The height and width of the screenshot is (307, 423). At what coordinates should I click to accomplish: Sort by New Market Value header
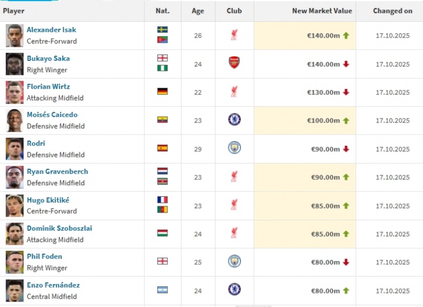point(322,11)
